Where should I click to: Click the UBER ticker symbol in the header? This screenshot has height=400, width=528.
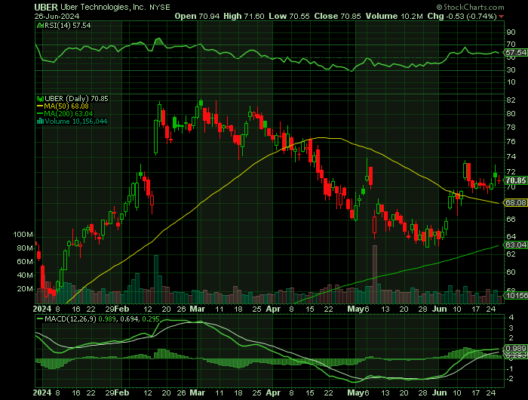click(46, 7)
